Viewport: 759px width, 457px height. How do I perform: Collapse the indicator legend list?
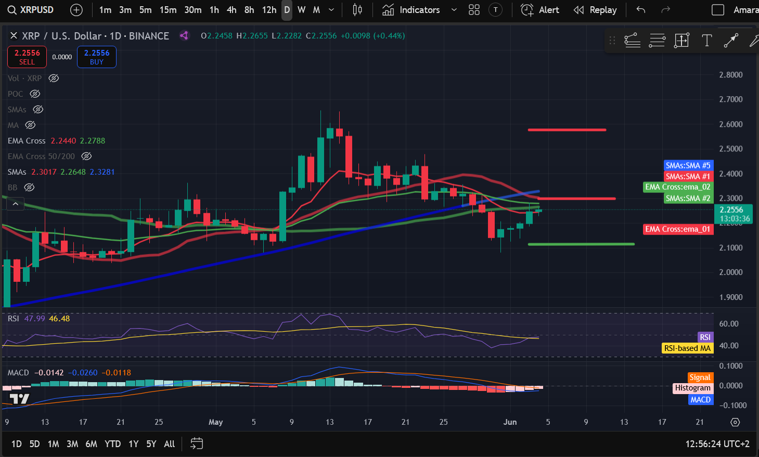pos(16,204)
